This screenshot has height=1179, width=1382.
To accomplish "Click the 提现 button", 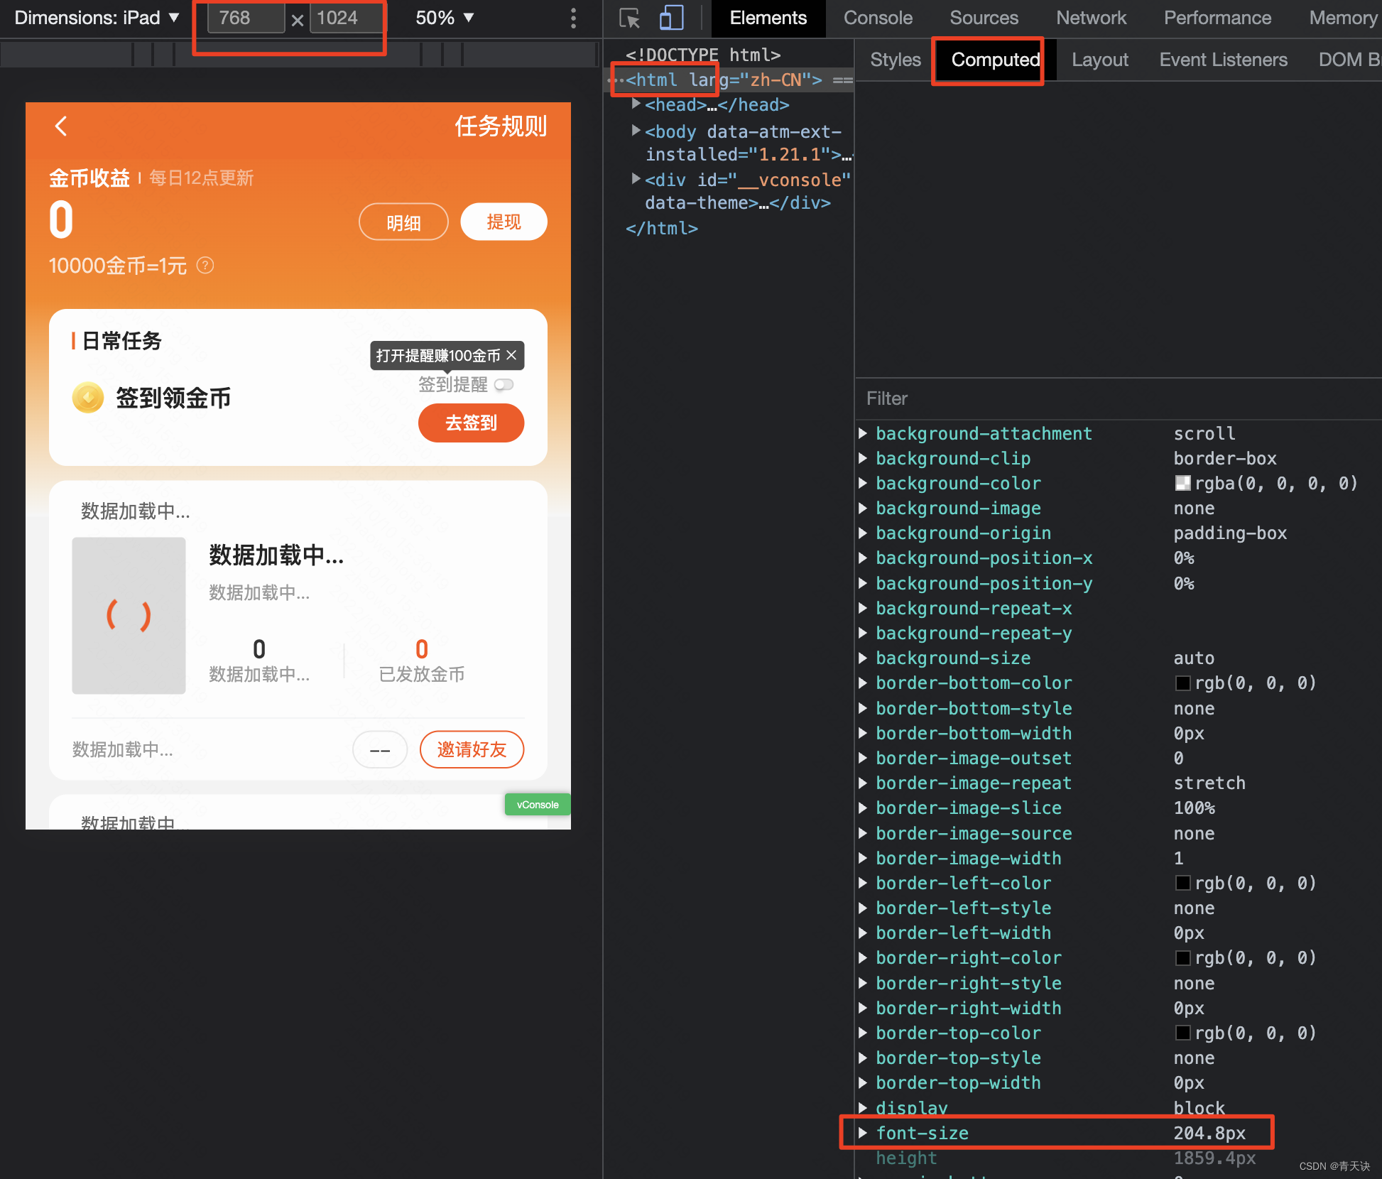I will (x=504, y=222).
